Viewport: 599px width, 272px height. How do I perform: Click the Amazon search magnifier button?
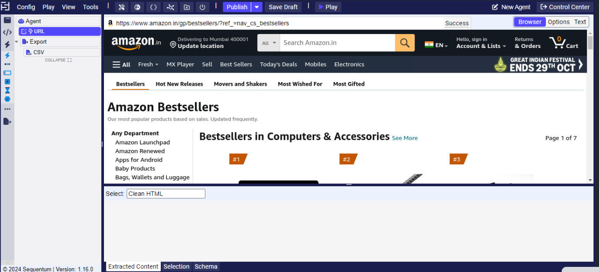405,43
